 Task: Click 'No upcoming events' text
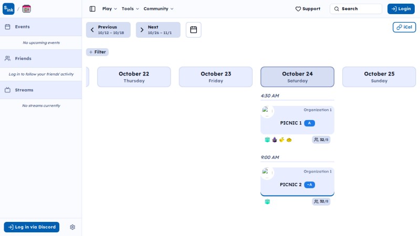click(41, 42)
